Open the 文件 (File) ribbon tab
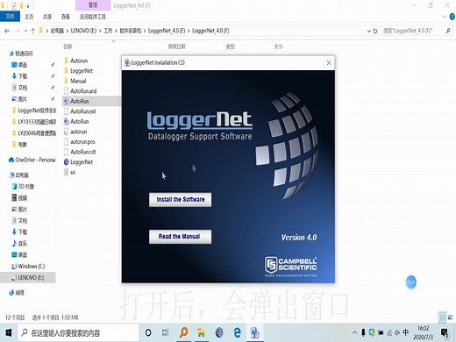 (10, 17)
